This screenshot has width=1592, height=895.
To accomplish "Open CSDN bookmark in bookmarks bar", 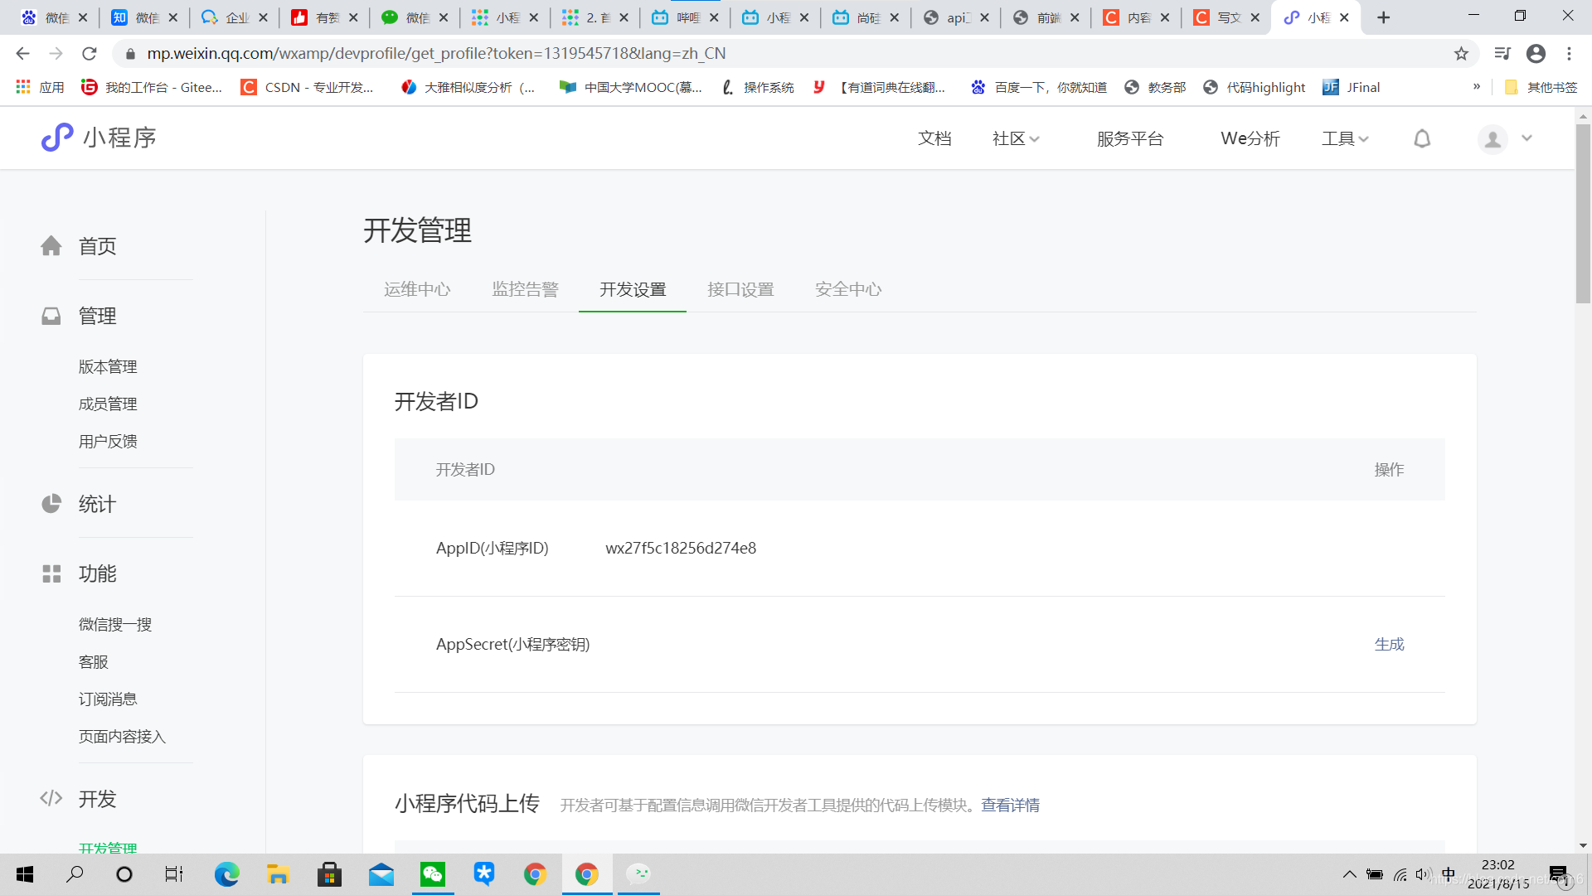I will coord(307,87).
